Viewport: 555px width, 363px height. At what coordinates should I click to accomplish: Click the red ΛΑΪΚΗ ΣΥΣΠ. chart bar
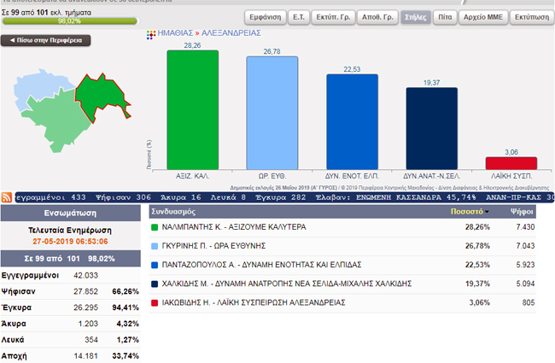pyautogui.click(x=511, y=162)
